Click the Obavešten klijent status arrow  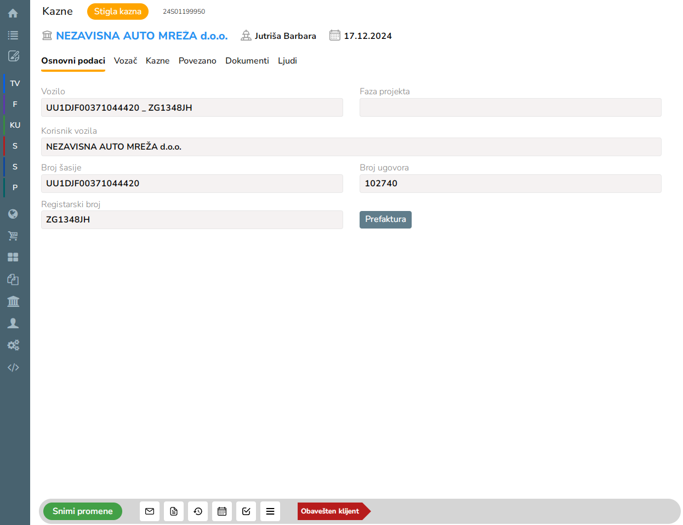pos(334,511)
